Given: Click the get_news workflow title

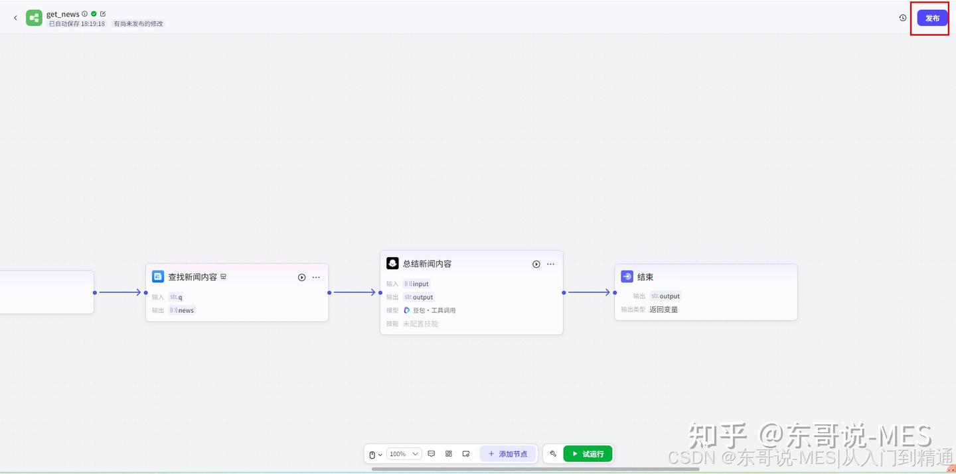Looking at the screenshot, I should coord(63,14).
